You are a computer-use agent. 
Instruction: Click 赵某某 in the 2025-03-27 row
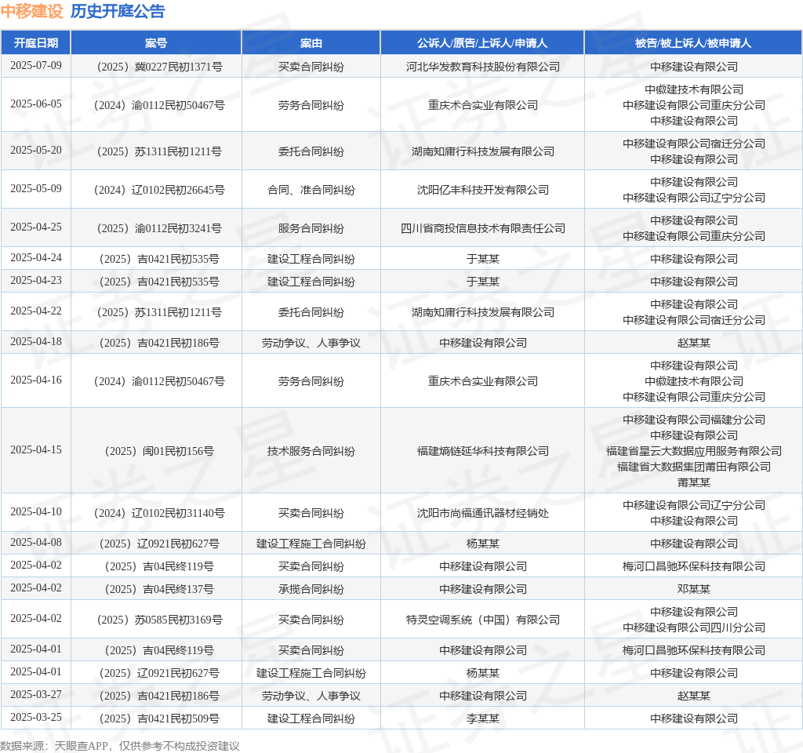(694, 697)
